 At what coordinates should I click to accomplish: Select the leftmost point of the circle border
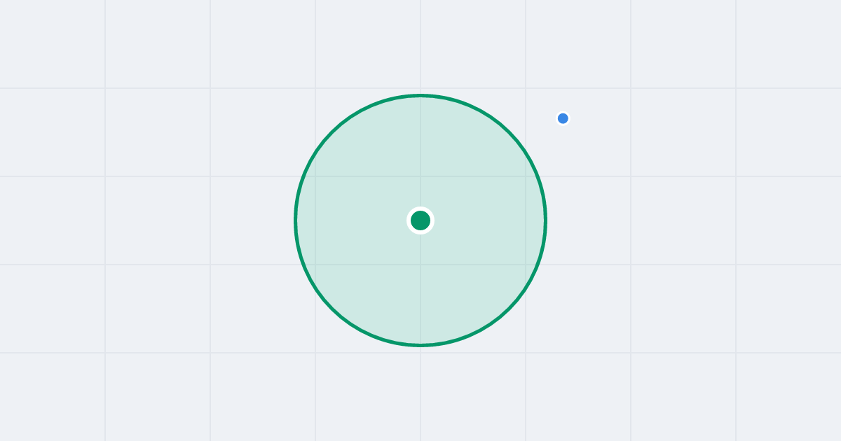[295, 220]
